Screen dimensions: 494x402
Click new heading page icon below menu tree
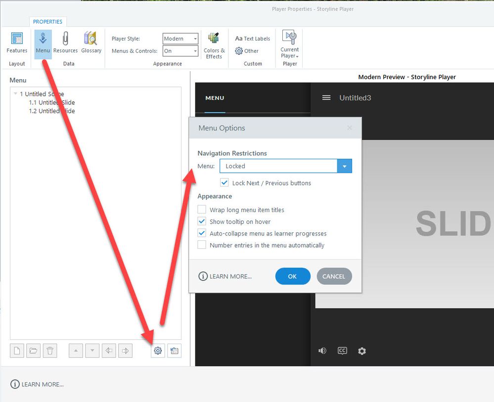[x=17, y=351]
